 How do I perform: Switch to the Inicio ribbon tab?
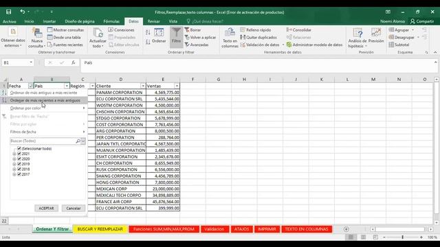[x=29, y=21]
